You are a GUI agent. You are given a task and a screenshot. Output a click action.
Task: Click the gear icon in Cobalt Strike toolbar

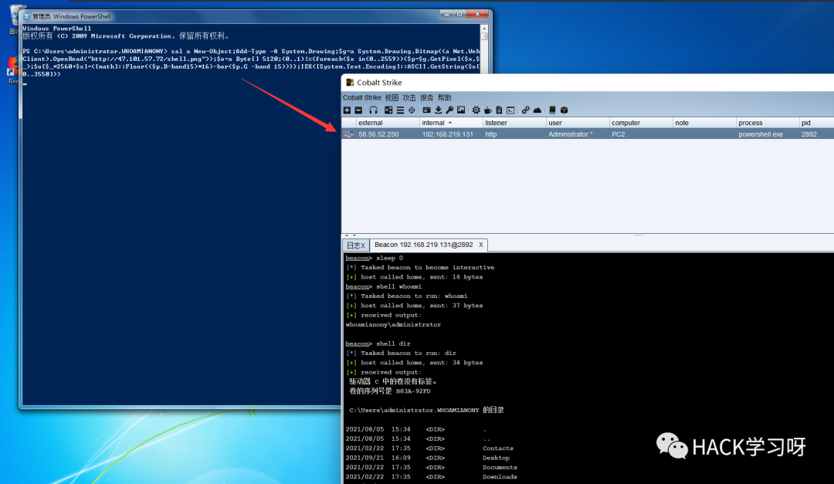point(476,110)
